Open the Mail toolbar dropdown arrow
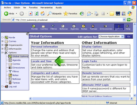 (92, 14)
